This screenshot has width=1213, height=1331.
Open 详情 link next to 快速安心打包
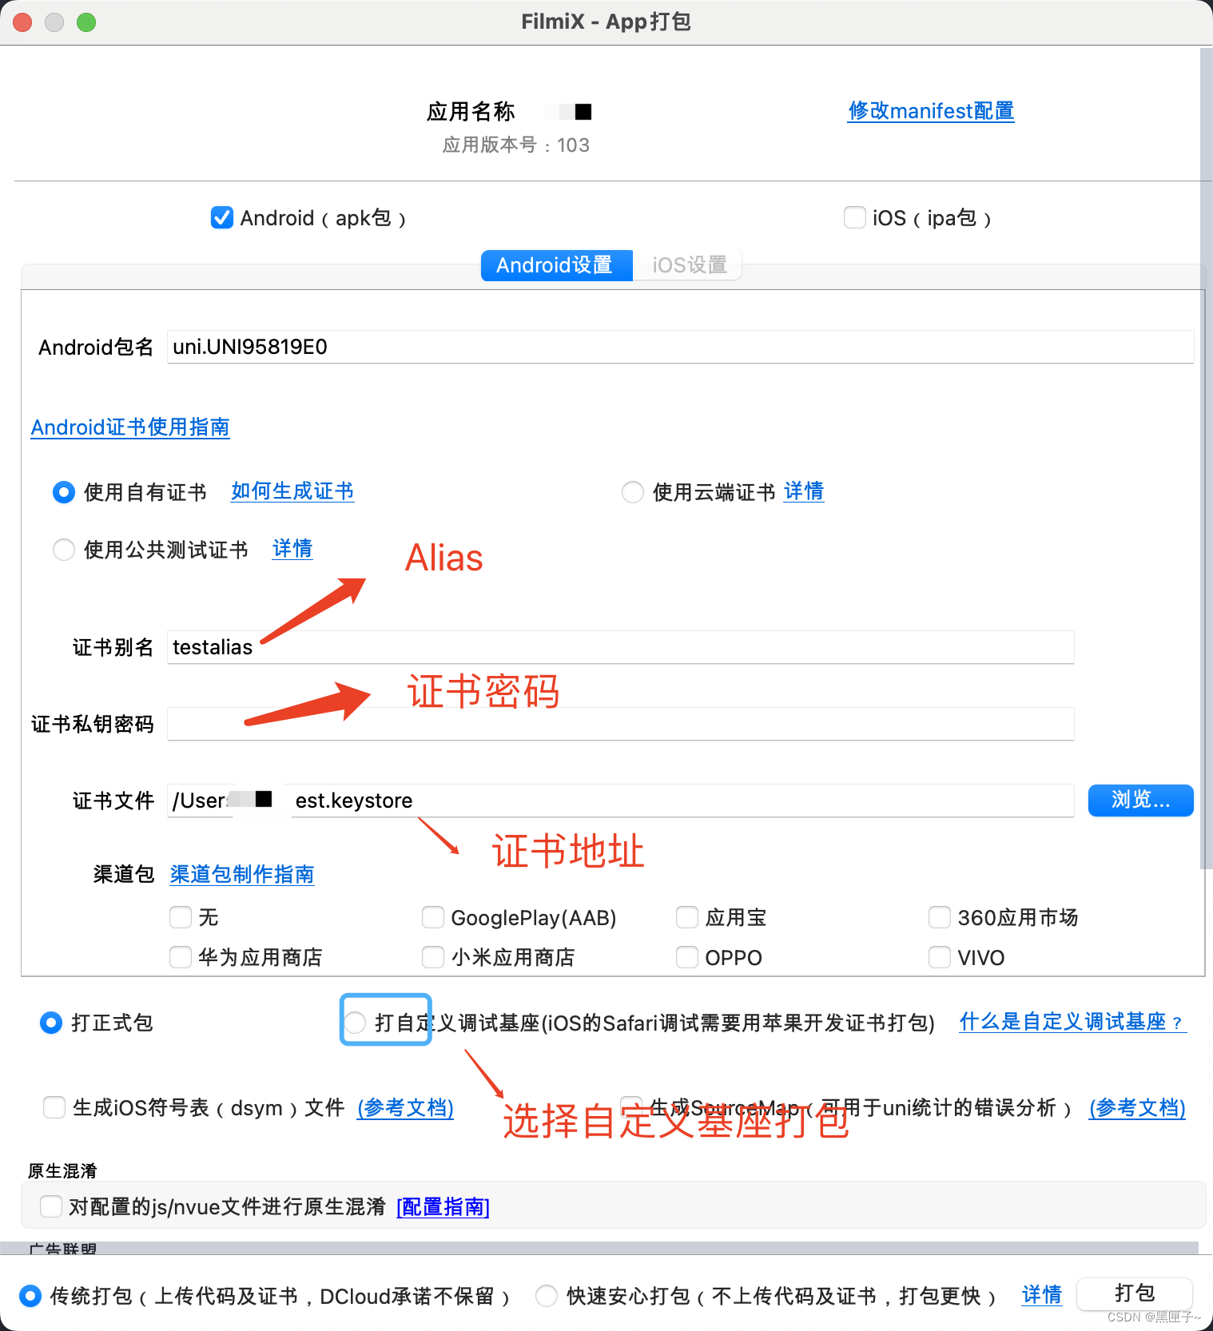tap(1042, 1295)
